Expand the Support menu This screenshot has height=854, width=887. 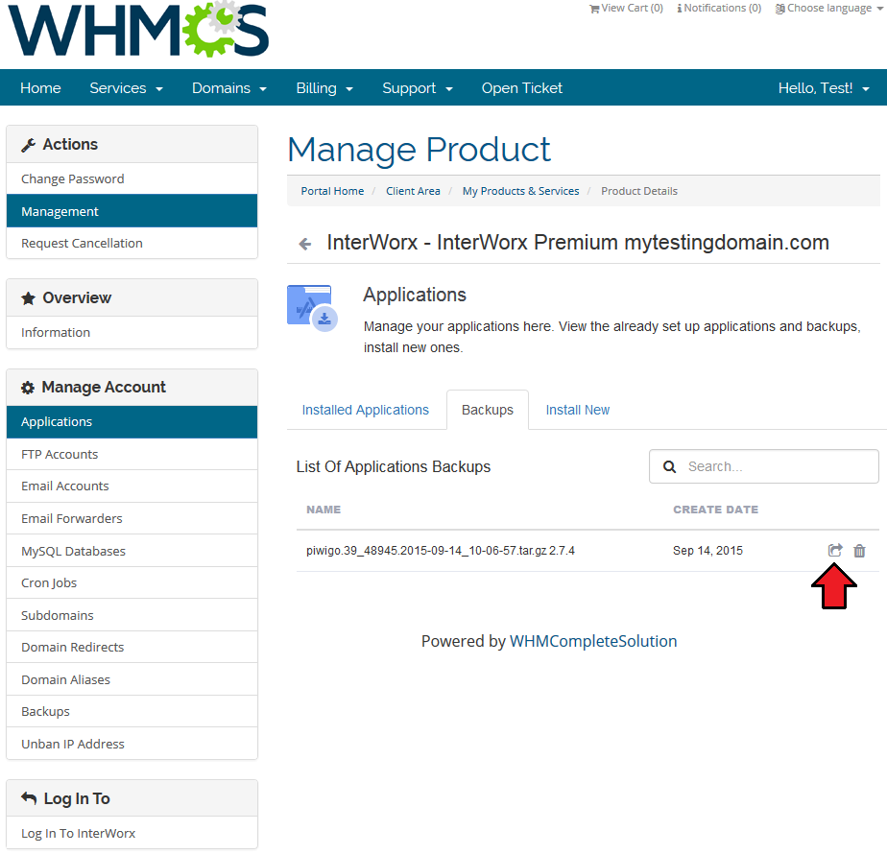click(x=418, y=88)
